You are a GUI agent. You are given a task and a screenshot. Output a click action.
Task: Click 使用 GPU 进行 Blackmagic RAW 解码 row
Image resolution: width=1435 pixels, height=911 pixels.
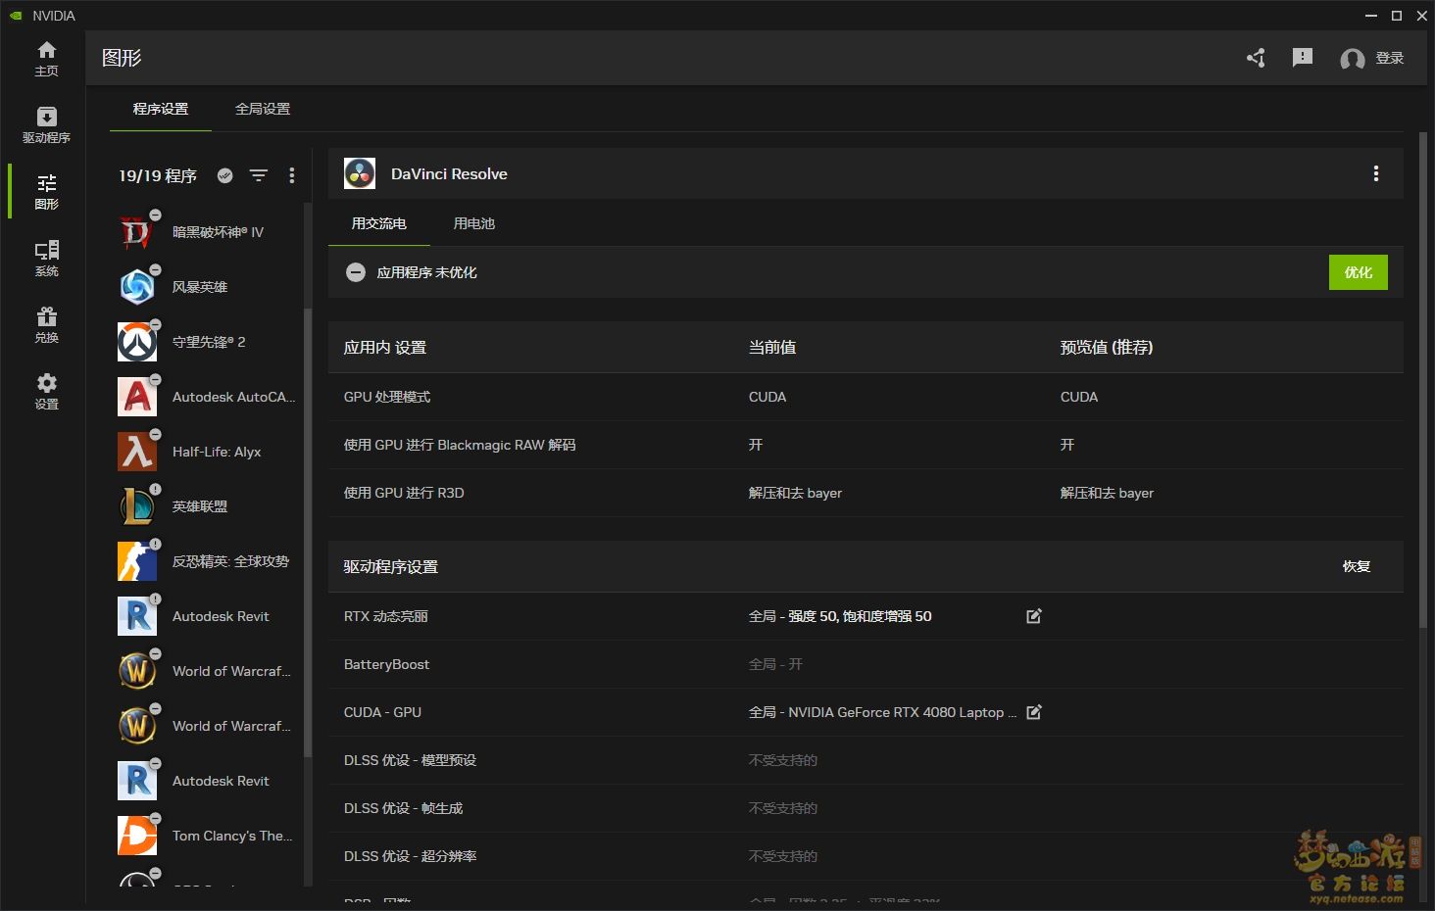866,445
